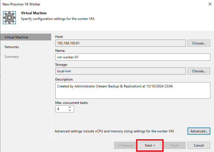The image size is (214, 152).
Task: Proceed with the Next button
Action: pyautogui.click(x=150, y=145)
